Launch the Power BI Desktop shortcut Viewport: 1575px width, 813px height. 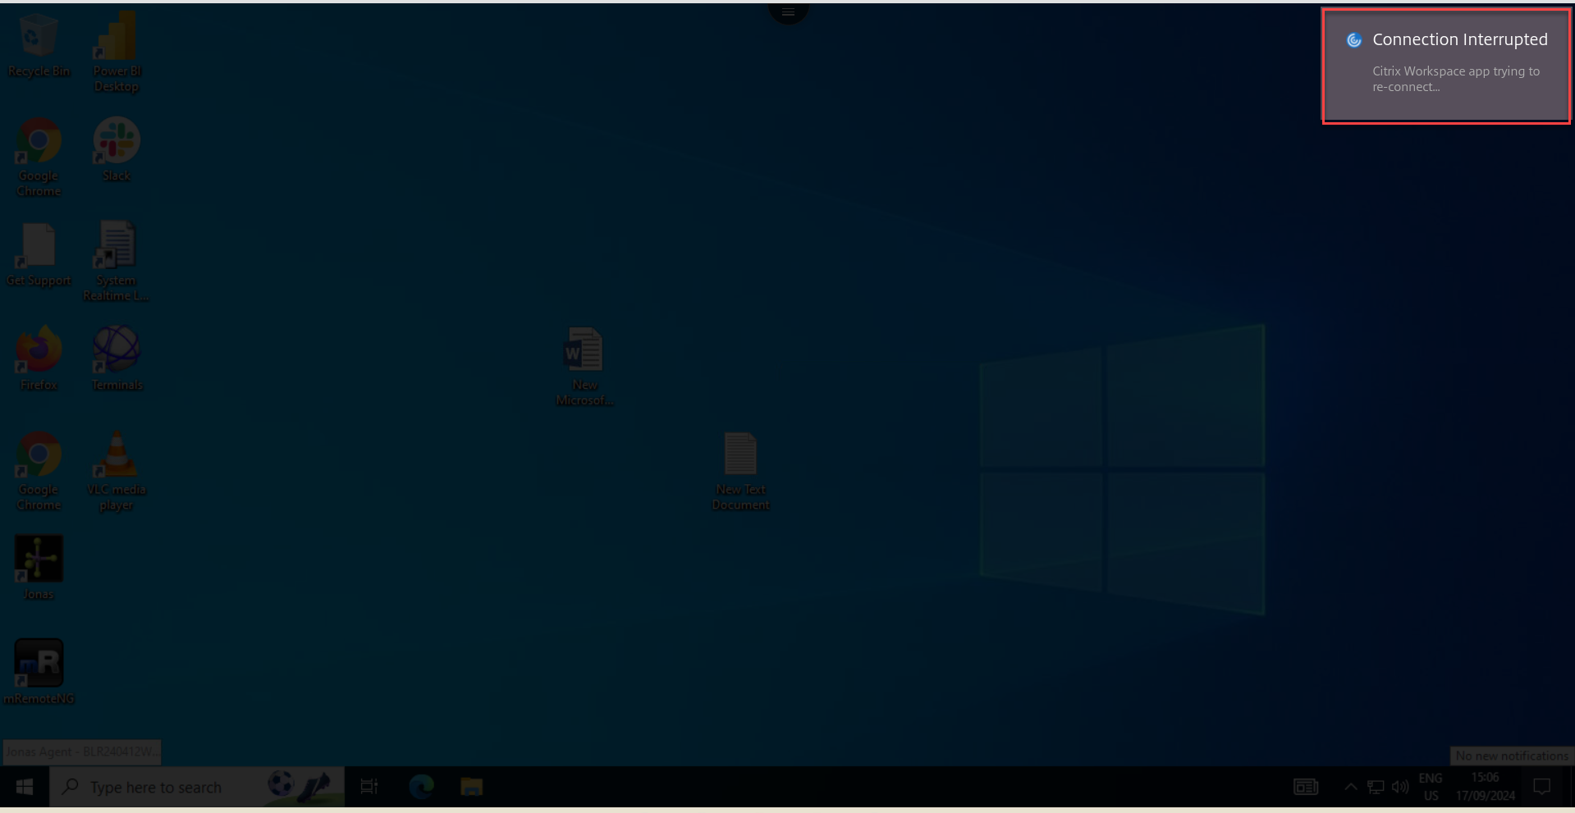coord(117,51)
